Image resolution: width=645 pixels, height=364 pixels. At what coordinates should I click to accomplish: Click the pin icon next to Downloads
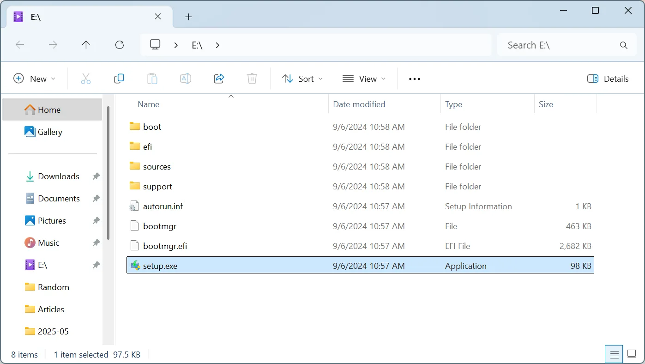(96, 176)
